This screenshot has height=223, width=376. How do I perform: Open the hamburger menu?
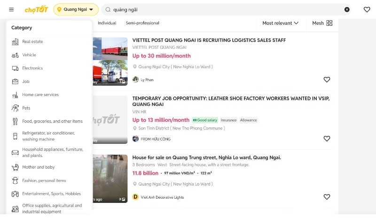click(11, 9)
